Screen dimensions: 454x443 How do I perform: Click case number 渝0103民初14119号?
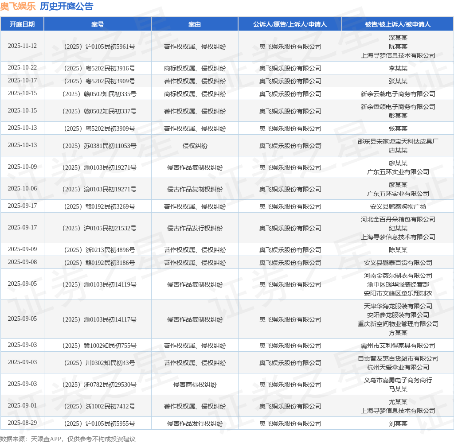click(99, 284)
